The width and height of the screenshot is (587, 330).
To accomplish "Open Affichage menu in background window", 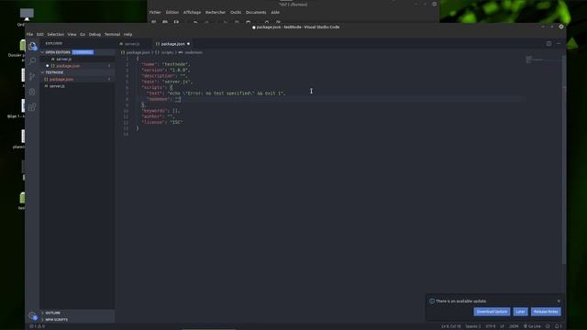I will point(192,12).
